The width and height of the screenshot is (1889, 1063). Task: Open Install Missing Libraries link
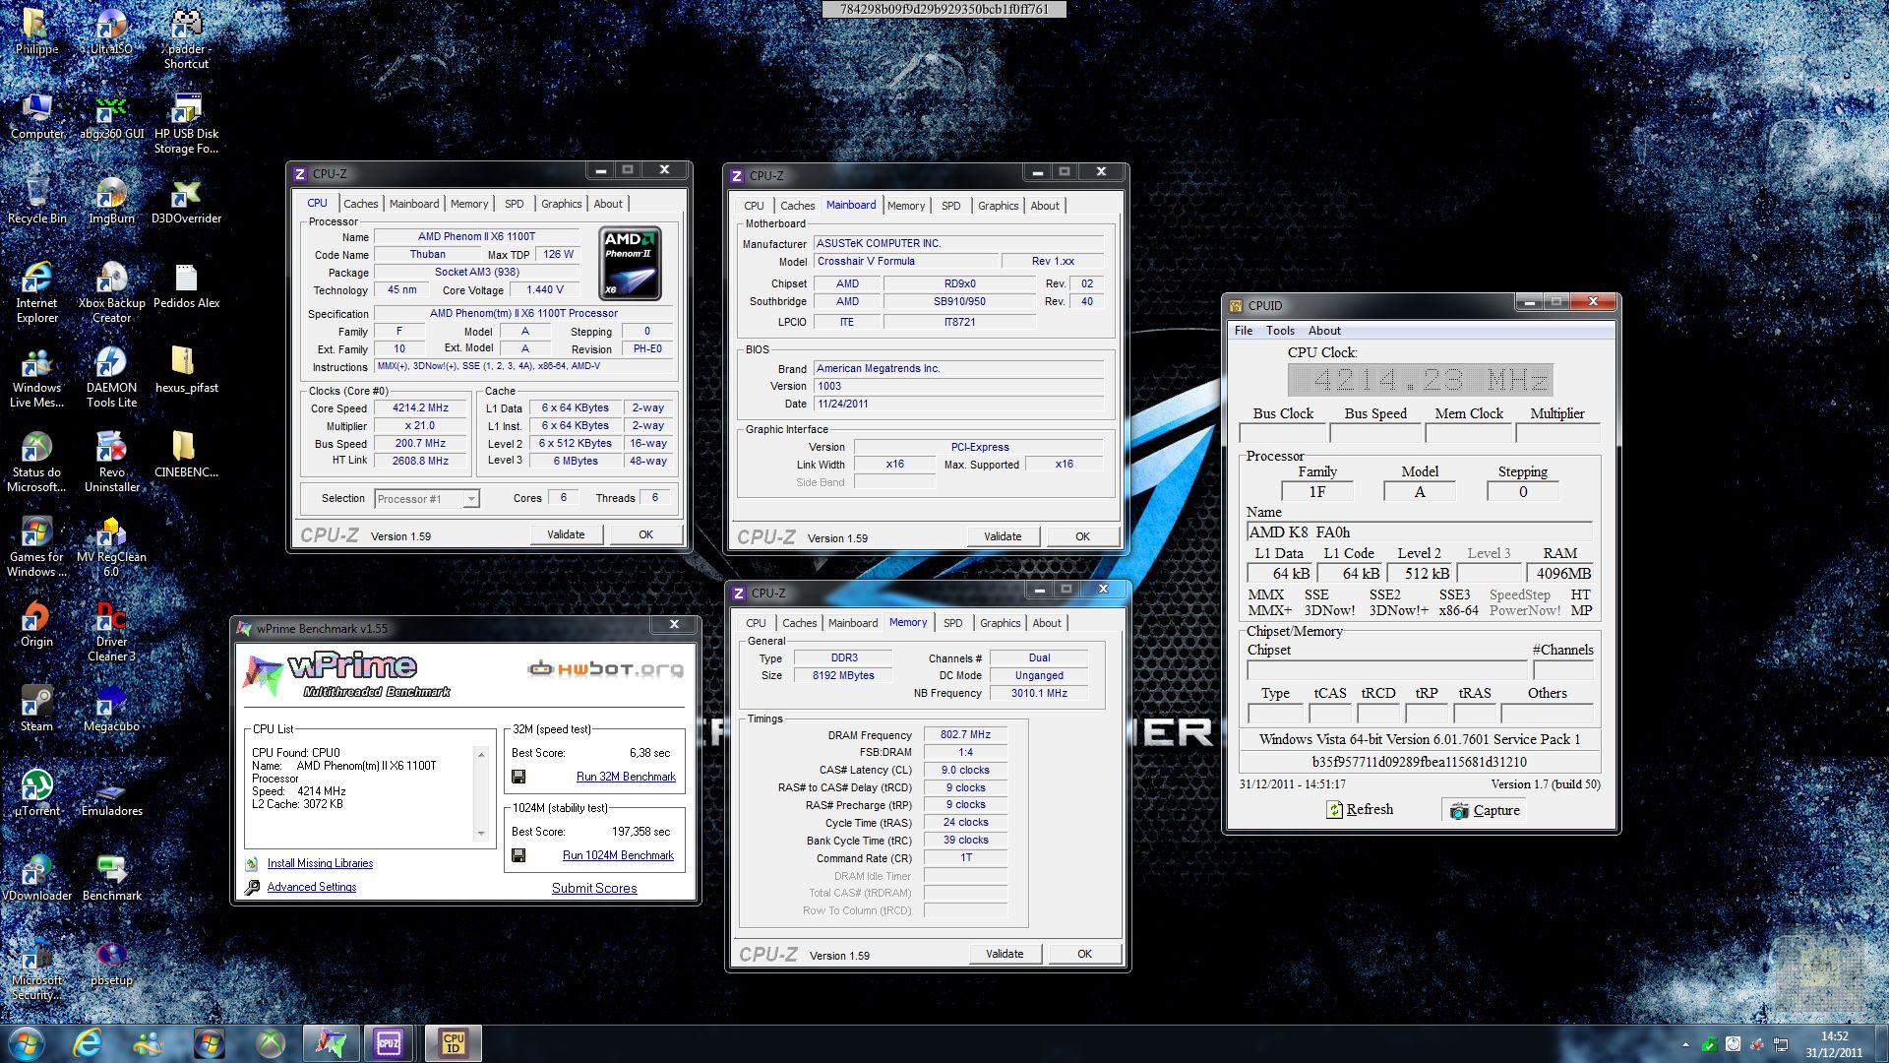tap(320, 863)
